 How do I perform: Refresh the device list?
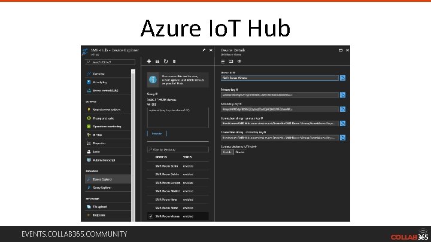(166, 61)
